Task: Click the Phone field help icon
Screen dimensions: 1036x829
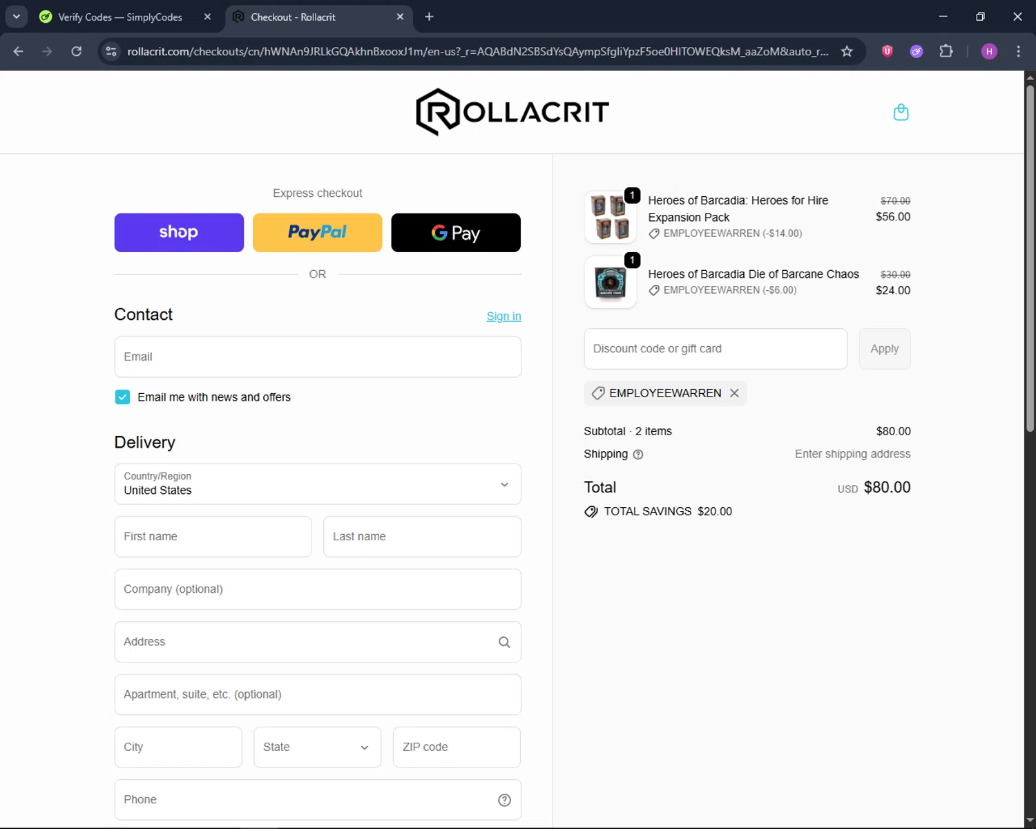Action: pyautogui.click(x=504, y=800)
